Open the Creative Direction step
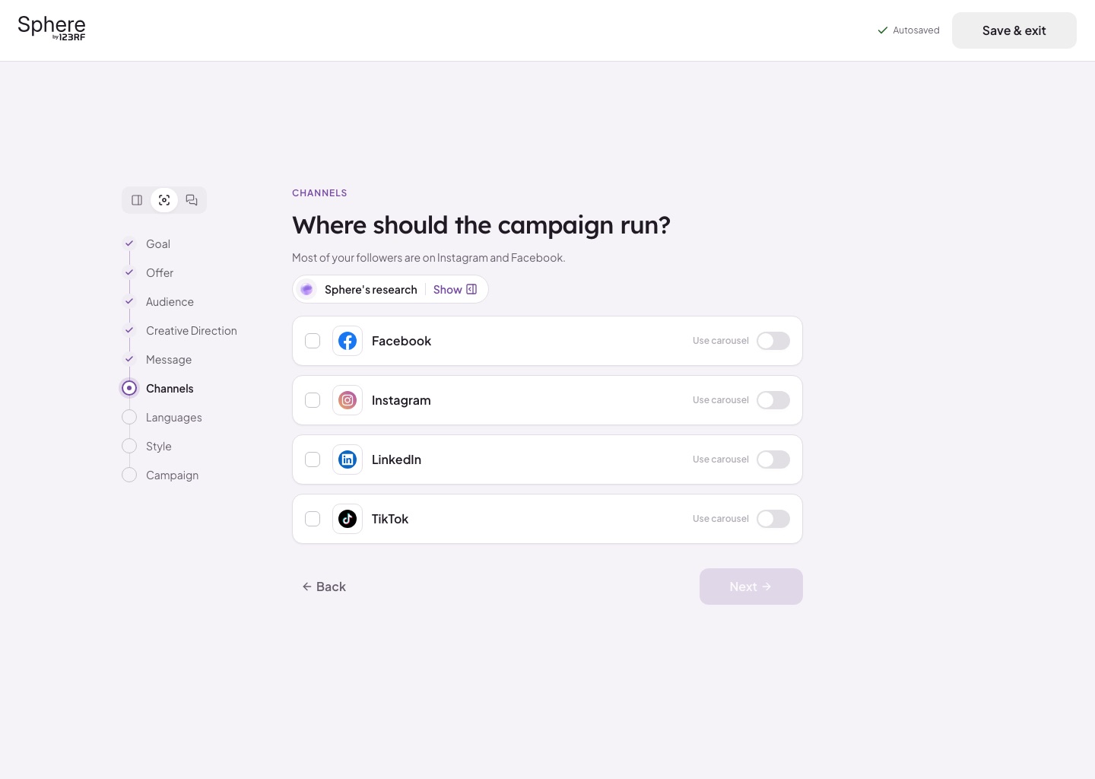Screen dimensions: 1095x779 click(192, 330)
